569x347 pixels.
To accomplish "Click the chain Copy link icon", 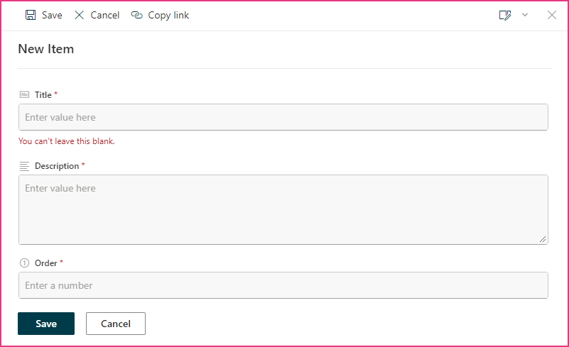I will pyautogui.click(x=137, y=15).
